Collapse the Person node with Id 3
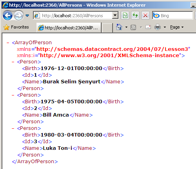The height and width of the screenshot is (169, 196). 13,128
